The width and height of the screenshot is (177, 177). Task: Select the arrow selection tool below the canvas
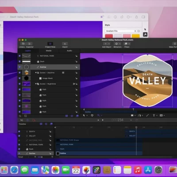[x=84, y=115]
